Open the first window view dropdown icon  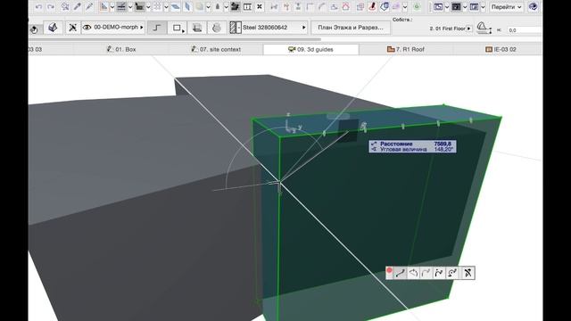[x=438, y=6]
